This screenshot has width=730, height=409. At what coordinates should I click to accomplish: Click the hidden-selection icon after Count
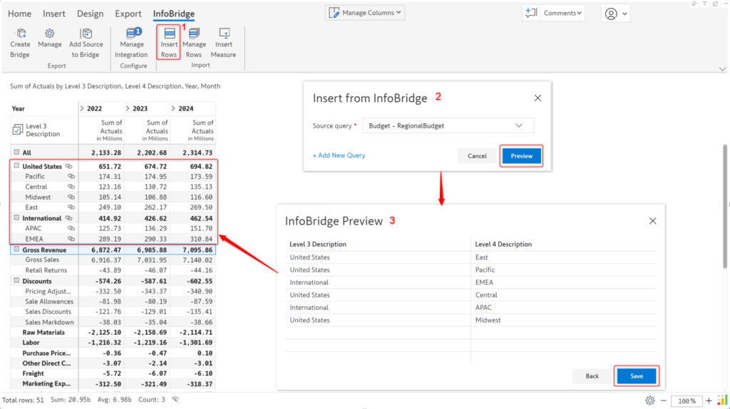tap(175, 400)
